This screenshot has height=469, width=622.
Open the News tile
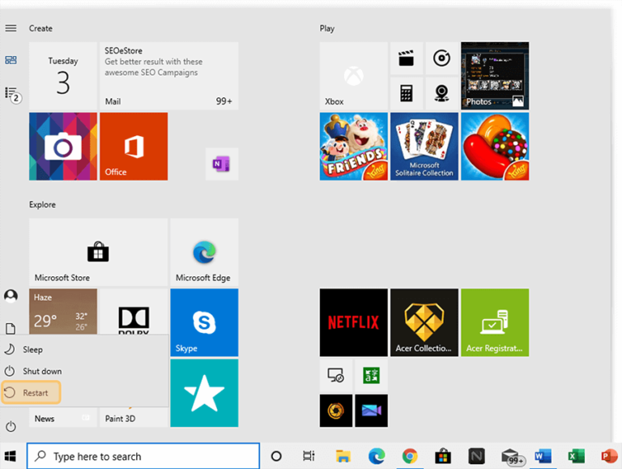(x=63, y=417)
